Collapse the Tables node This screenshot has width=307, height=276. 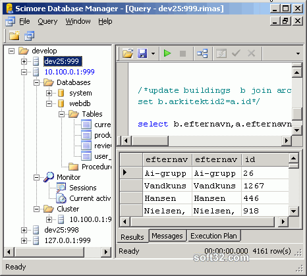point(61,114)
